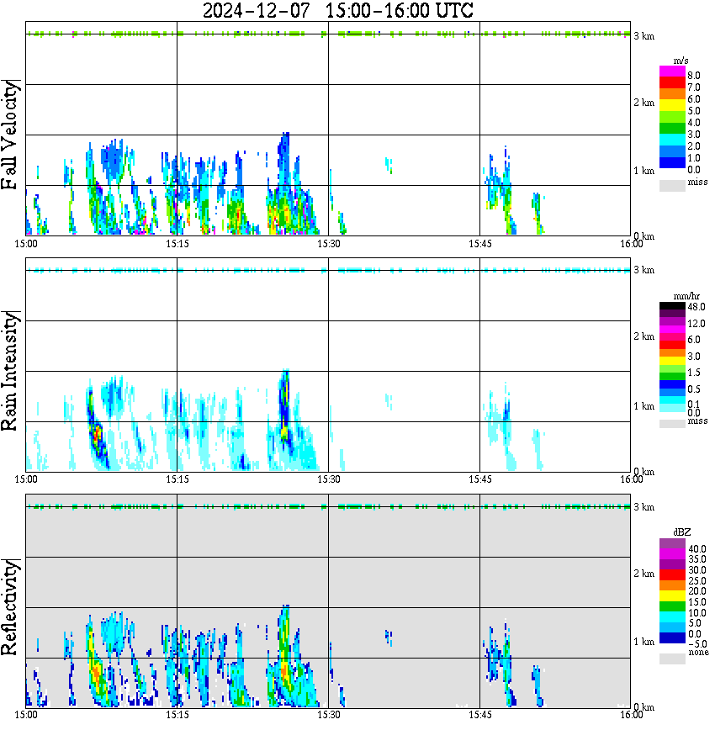Select the orange 3.0 swatch in the mm/hr legend

[x=672, y=352]
